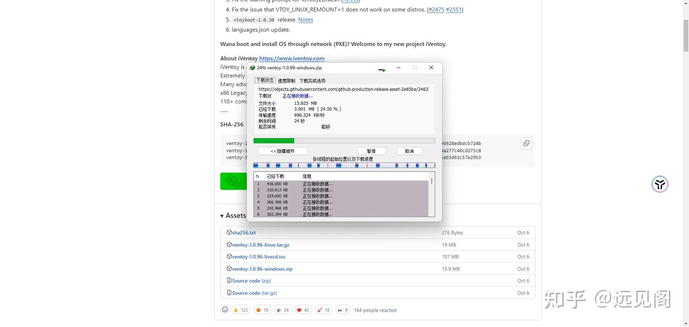Click the rocket reaction with 18
The height and width of the screenshot is (327, 689).
(324, 310)
